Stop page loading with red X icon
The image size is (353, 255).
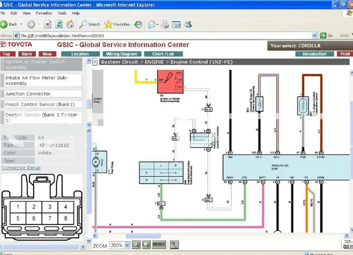(x=48, y=24)
